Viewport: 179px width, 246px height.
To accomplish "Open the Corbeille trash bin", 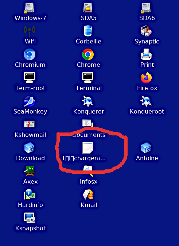I will [88, 31].
